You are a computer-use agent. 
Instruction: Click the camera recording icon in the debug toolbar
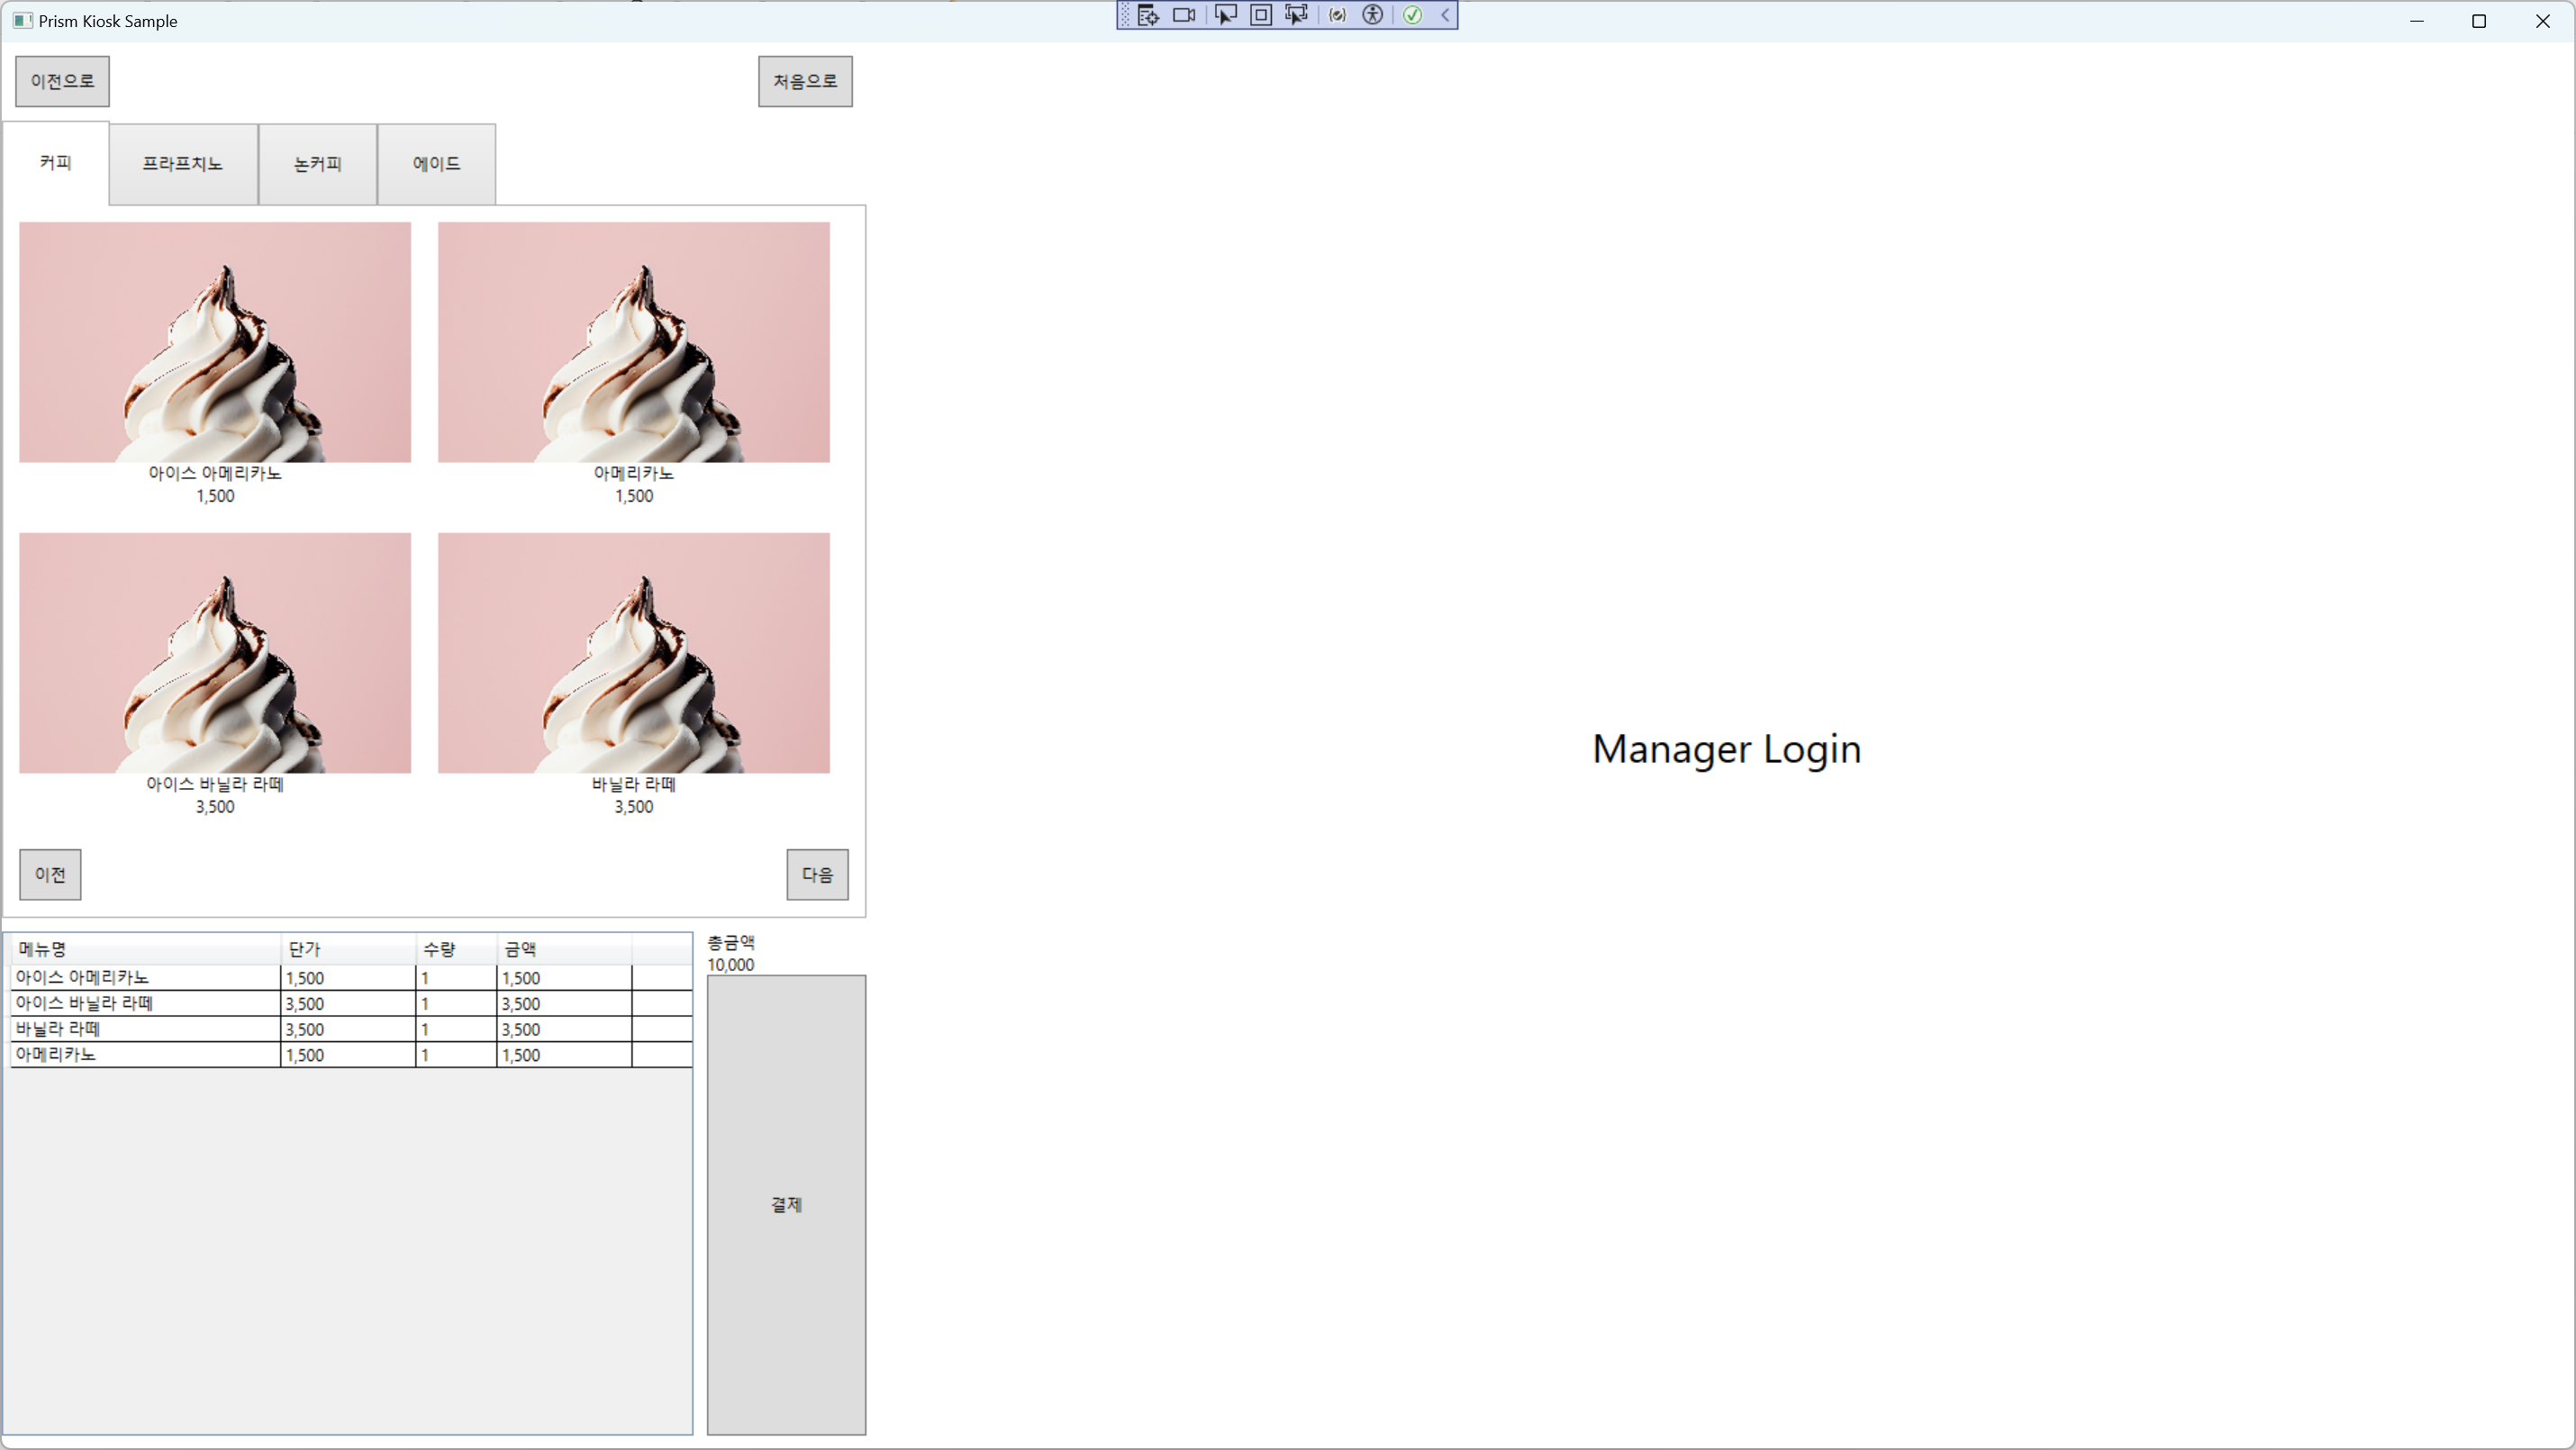click(1184, 15)
